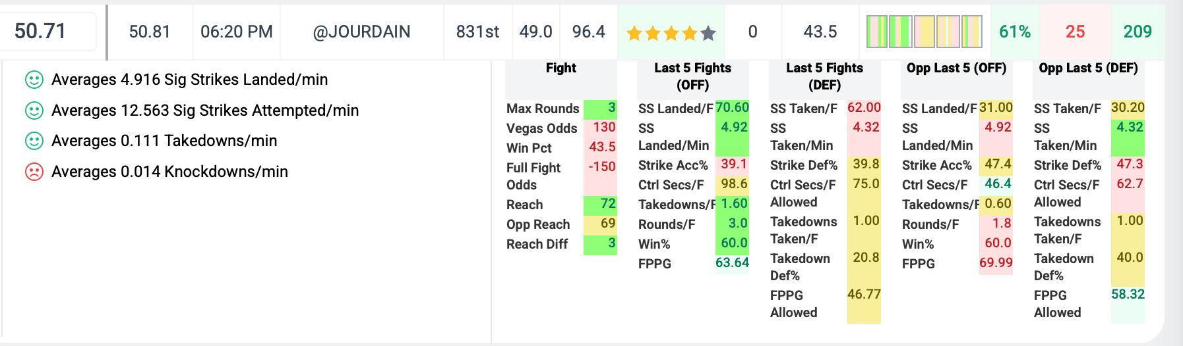Click the first colored history bar block
The width and height of the screenshot is (1183, 346).
click(877, 32)
